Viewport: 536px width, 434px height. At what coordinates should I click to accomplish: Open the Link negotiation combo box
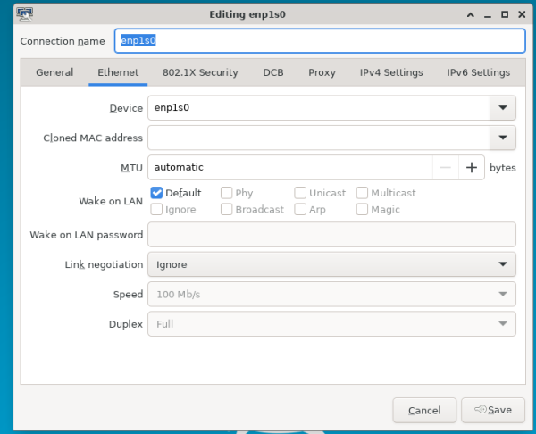331,264
